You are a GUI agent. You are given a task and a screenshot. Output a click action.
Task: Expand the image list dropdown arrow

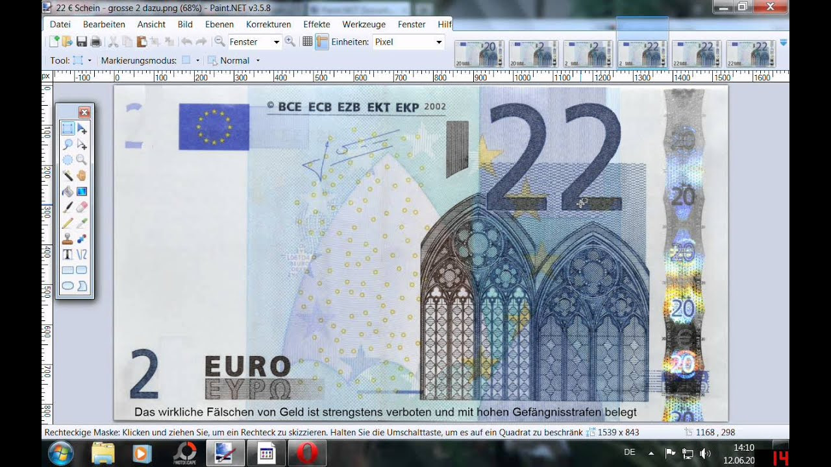783,42
